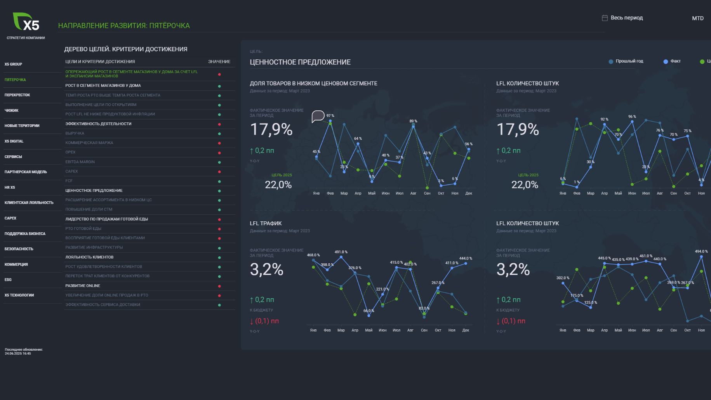The height and width of the screenshot is (400, 711).
Task: Open the ESG sidebar section
Action: 8,280
